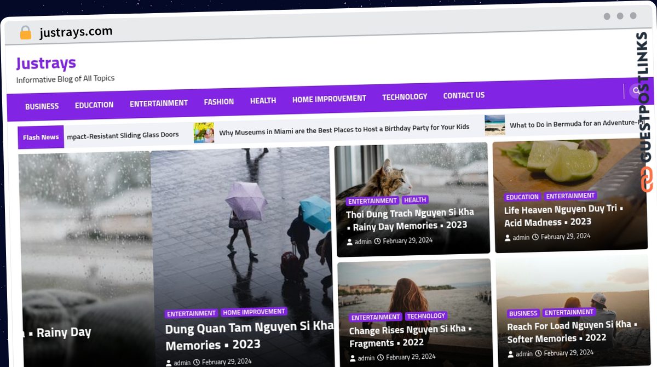Click Business tag on Reach For Load post
The image size is (657, 367).
click(x=523, y=314)
